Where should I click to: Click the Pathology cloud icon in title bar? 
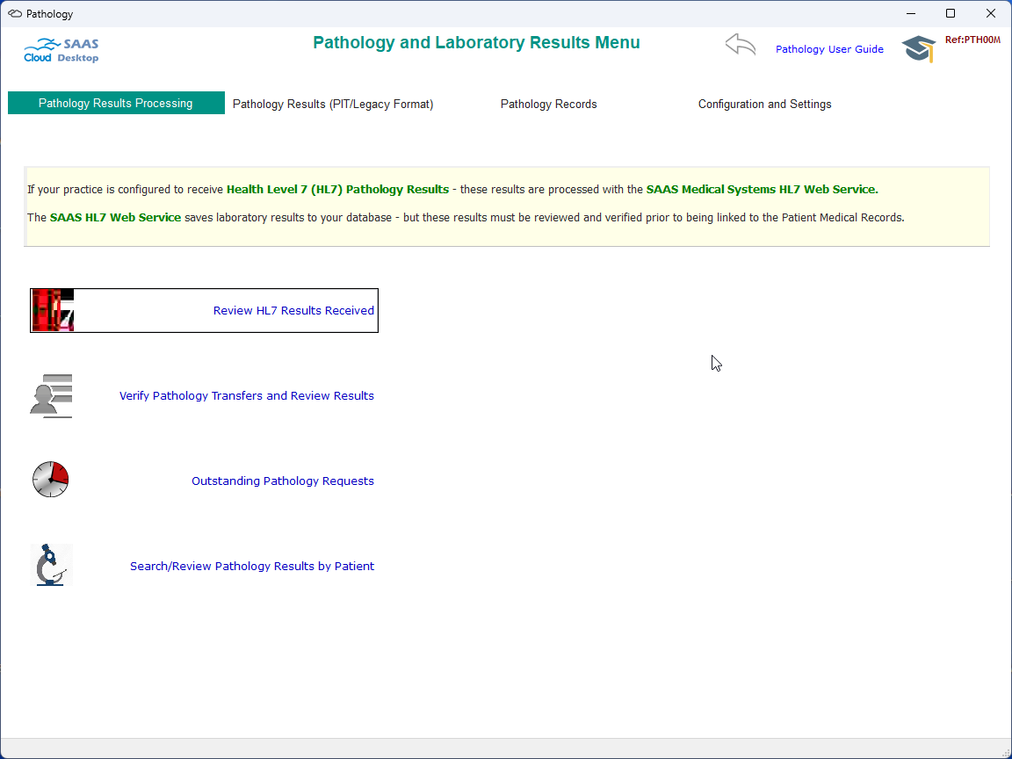(x=15, y=13)
